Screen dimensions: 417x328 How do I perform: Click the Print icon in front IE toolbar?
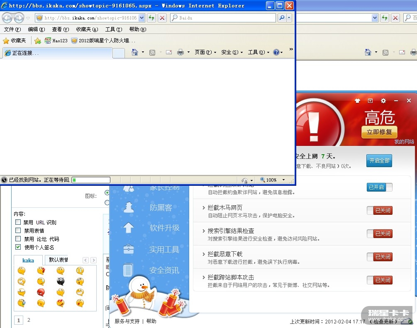point(180,52)
